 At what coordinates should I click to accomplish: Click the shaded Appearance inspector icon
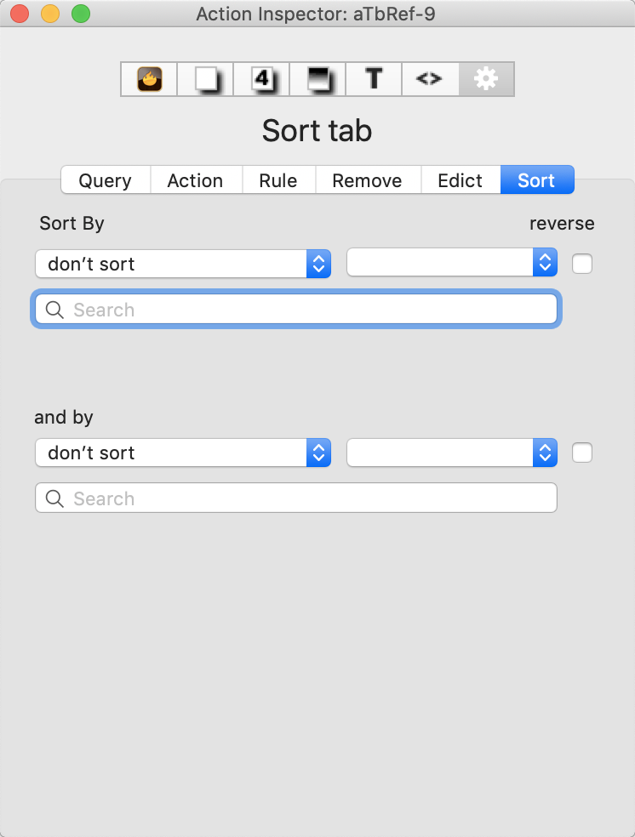click(317, 79)
